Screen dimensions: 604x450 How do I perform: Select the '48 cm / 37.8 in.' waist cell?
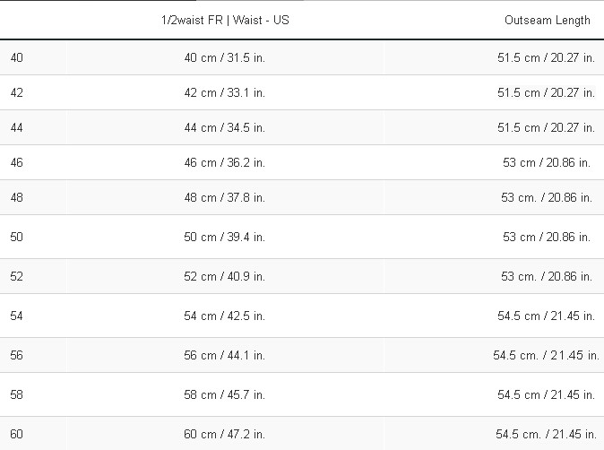click(225, 197)
